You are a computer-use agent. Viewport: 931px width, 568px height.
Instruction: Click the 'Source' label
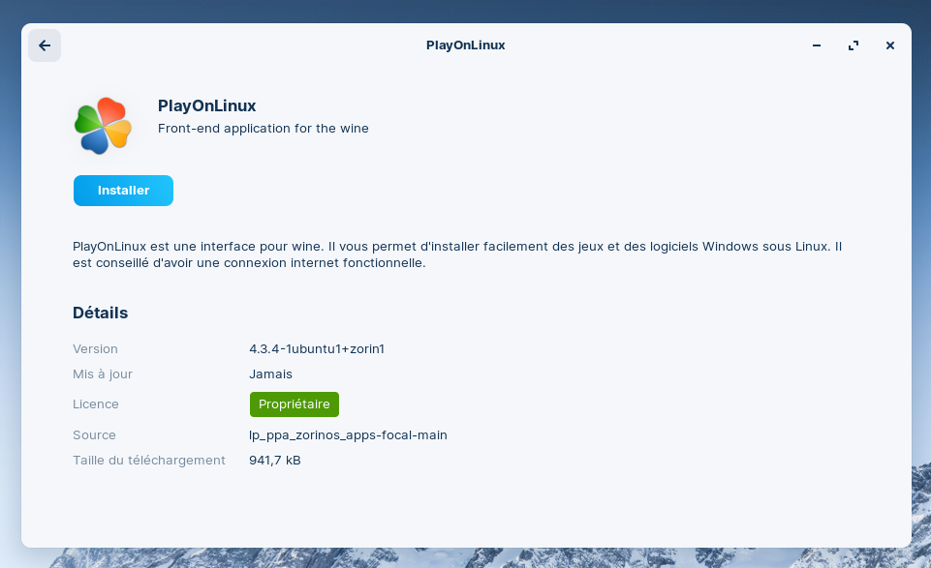click(94, 435)
